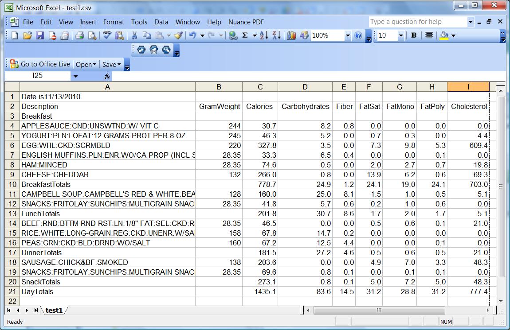Paste using the clipboard Paste icon

pyautogui.click(x=159, y=35)
